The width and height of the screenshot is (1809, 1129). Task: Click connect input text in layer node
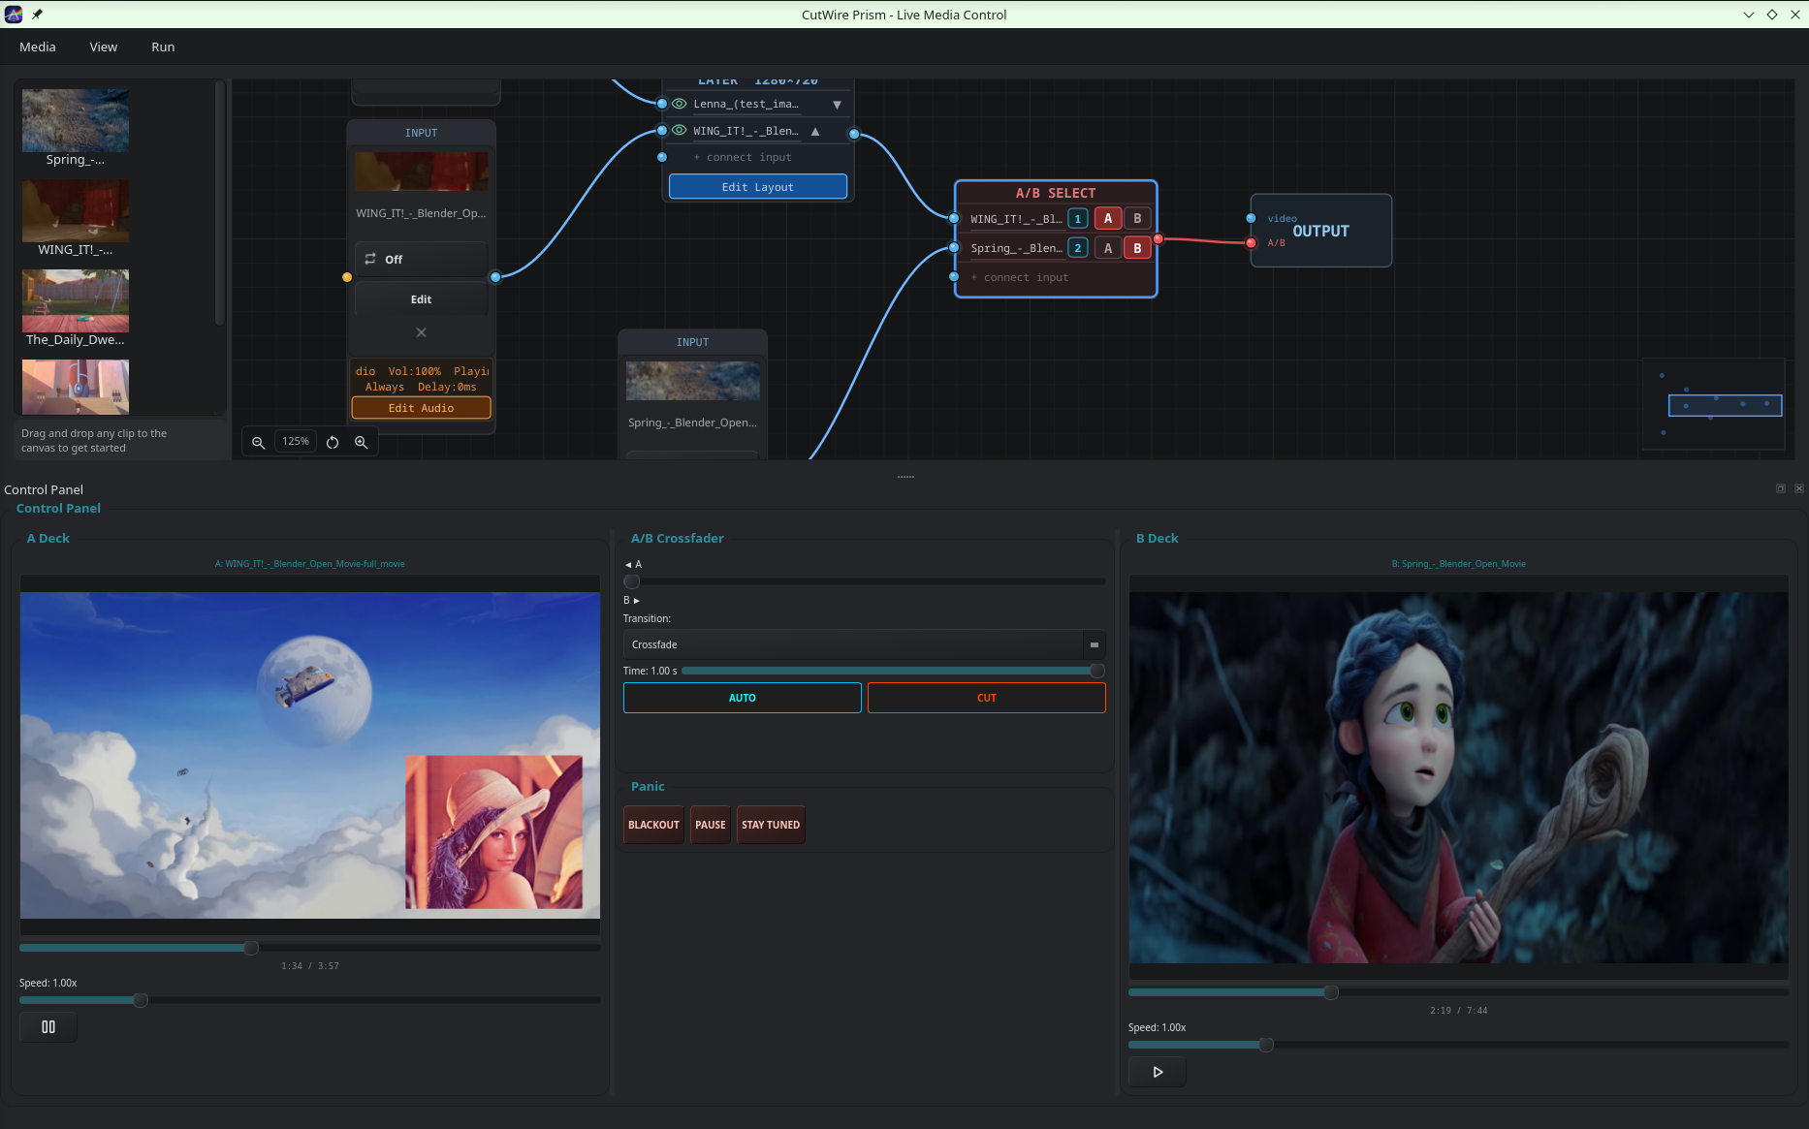(x=743, y=157)
